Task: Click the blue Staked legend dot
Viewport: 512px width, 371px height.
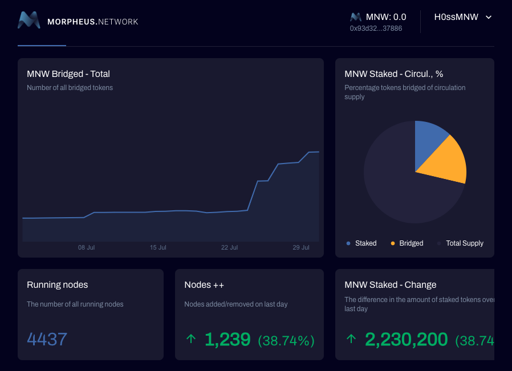Action: tap(348, 243)
